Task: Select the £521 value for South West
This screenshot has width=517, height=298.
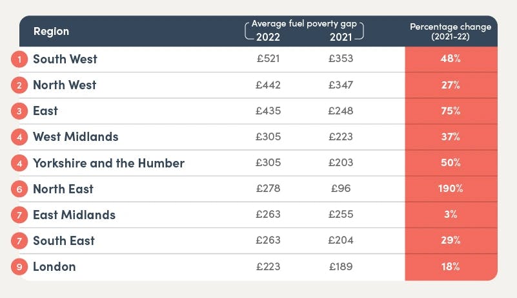Action: [268, 59]
